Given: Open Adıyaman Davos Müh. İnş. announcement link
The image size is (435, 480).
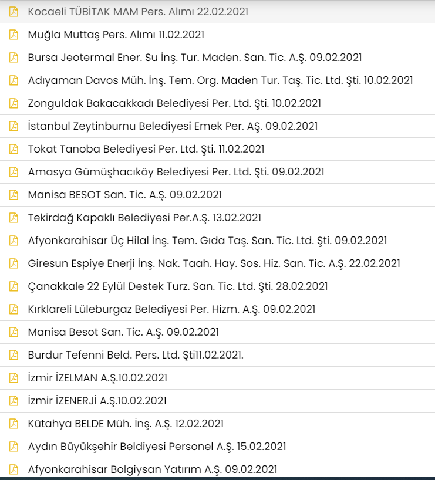Looking at the screenshot, I should tap(220, 80).
